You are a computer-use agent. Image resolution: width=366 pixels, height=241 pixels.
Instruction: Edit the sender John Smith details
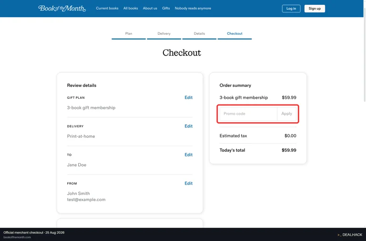pyautogui.click(x=188, y=183)
